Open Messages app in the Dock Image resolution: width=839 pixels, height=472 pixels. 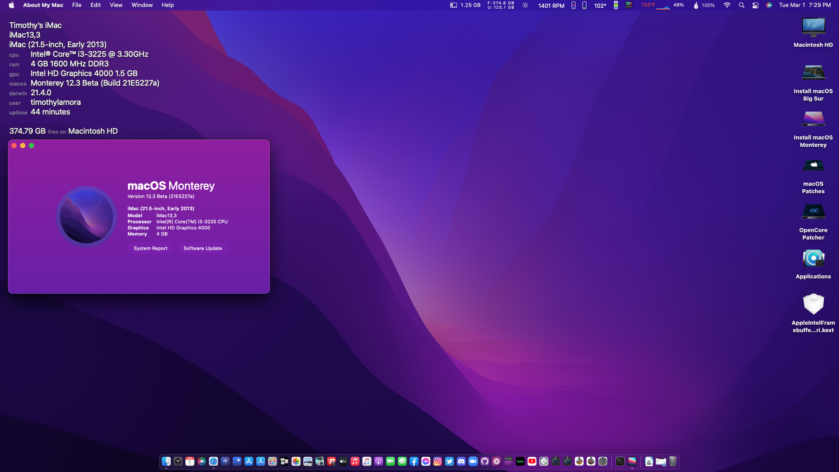tap(402, 461)
